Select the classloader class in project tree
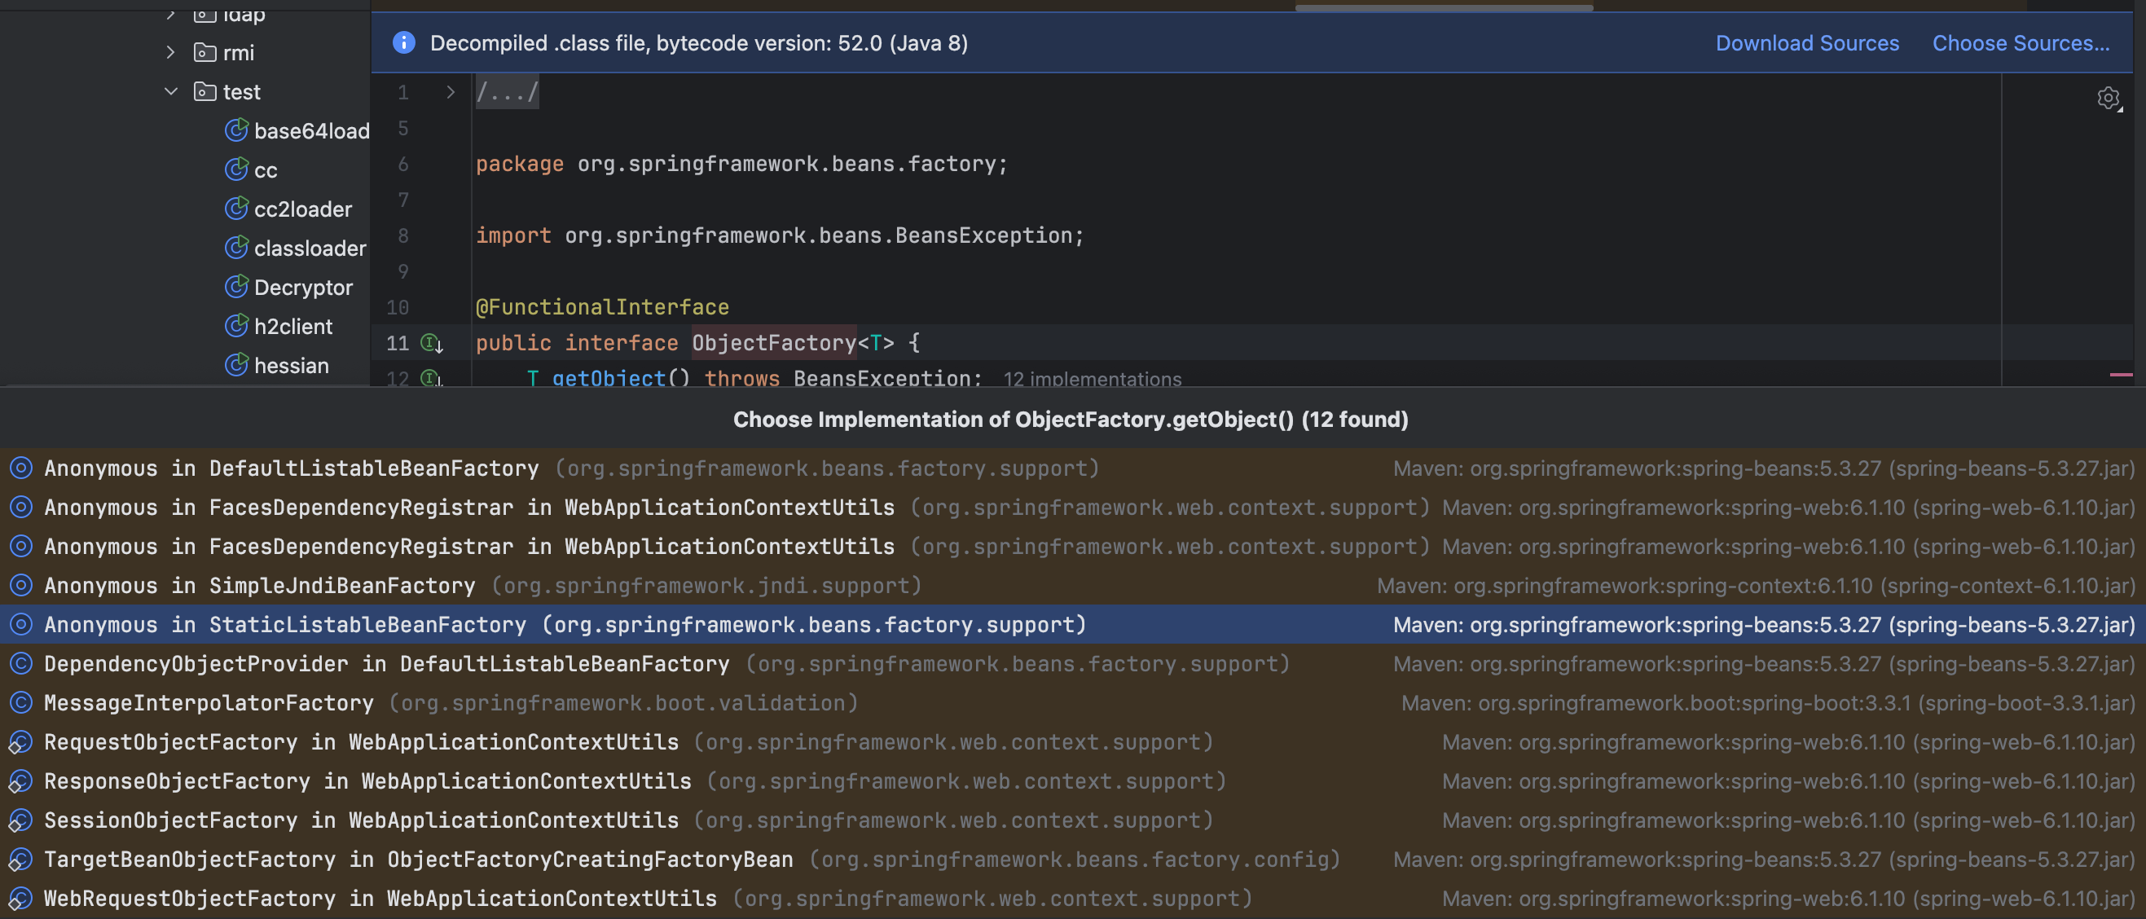The height and width of the screenshot is (919, 2146). [309, 248]
